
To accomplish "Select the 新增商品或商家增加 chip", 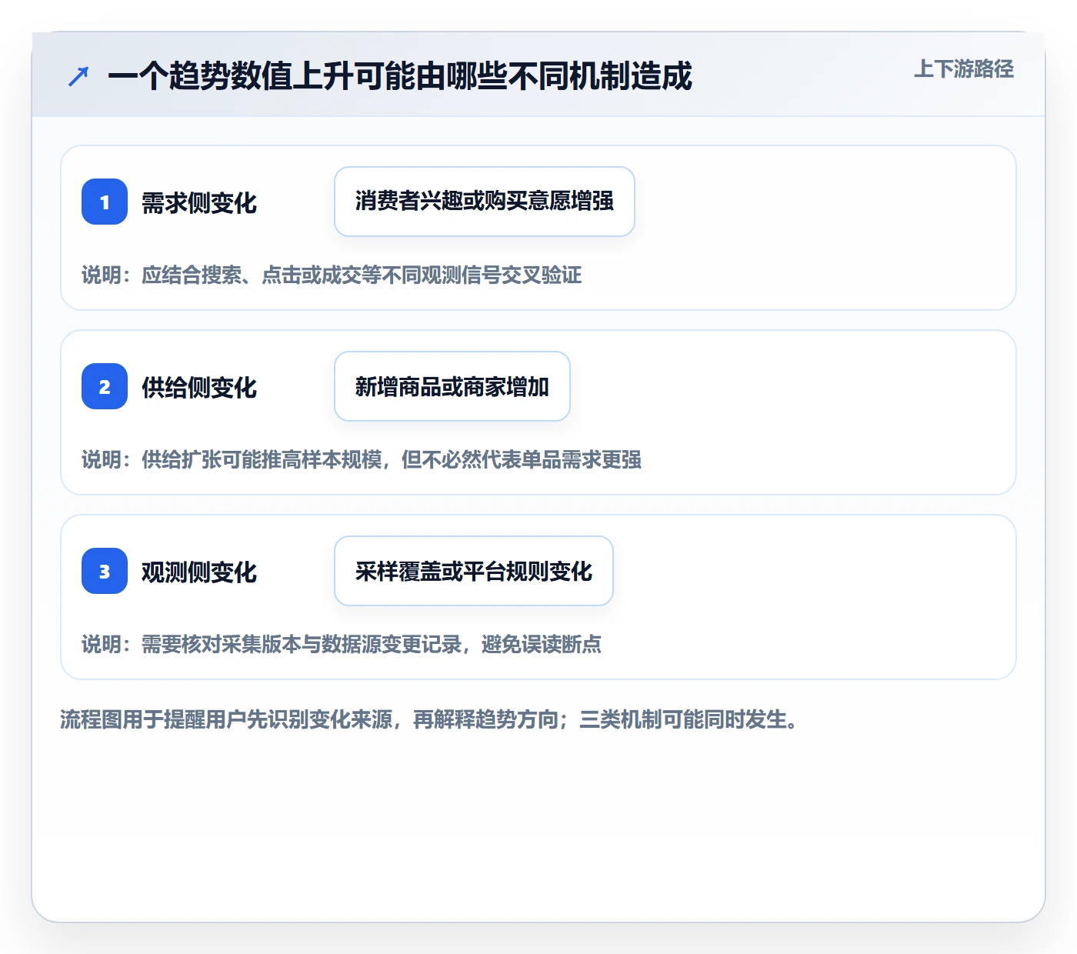I will (x=452, y=386).
